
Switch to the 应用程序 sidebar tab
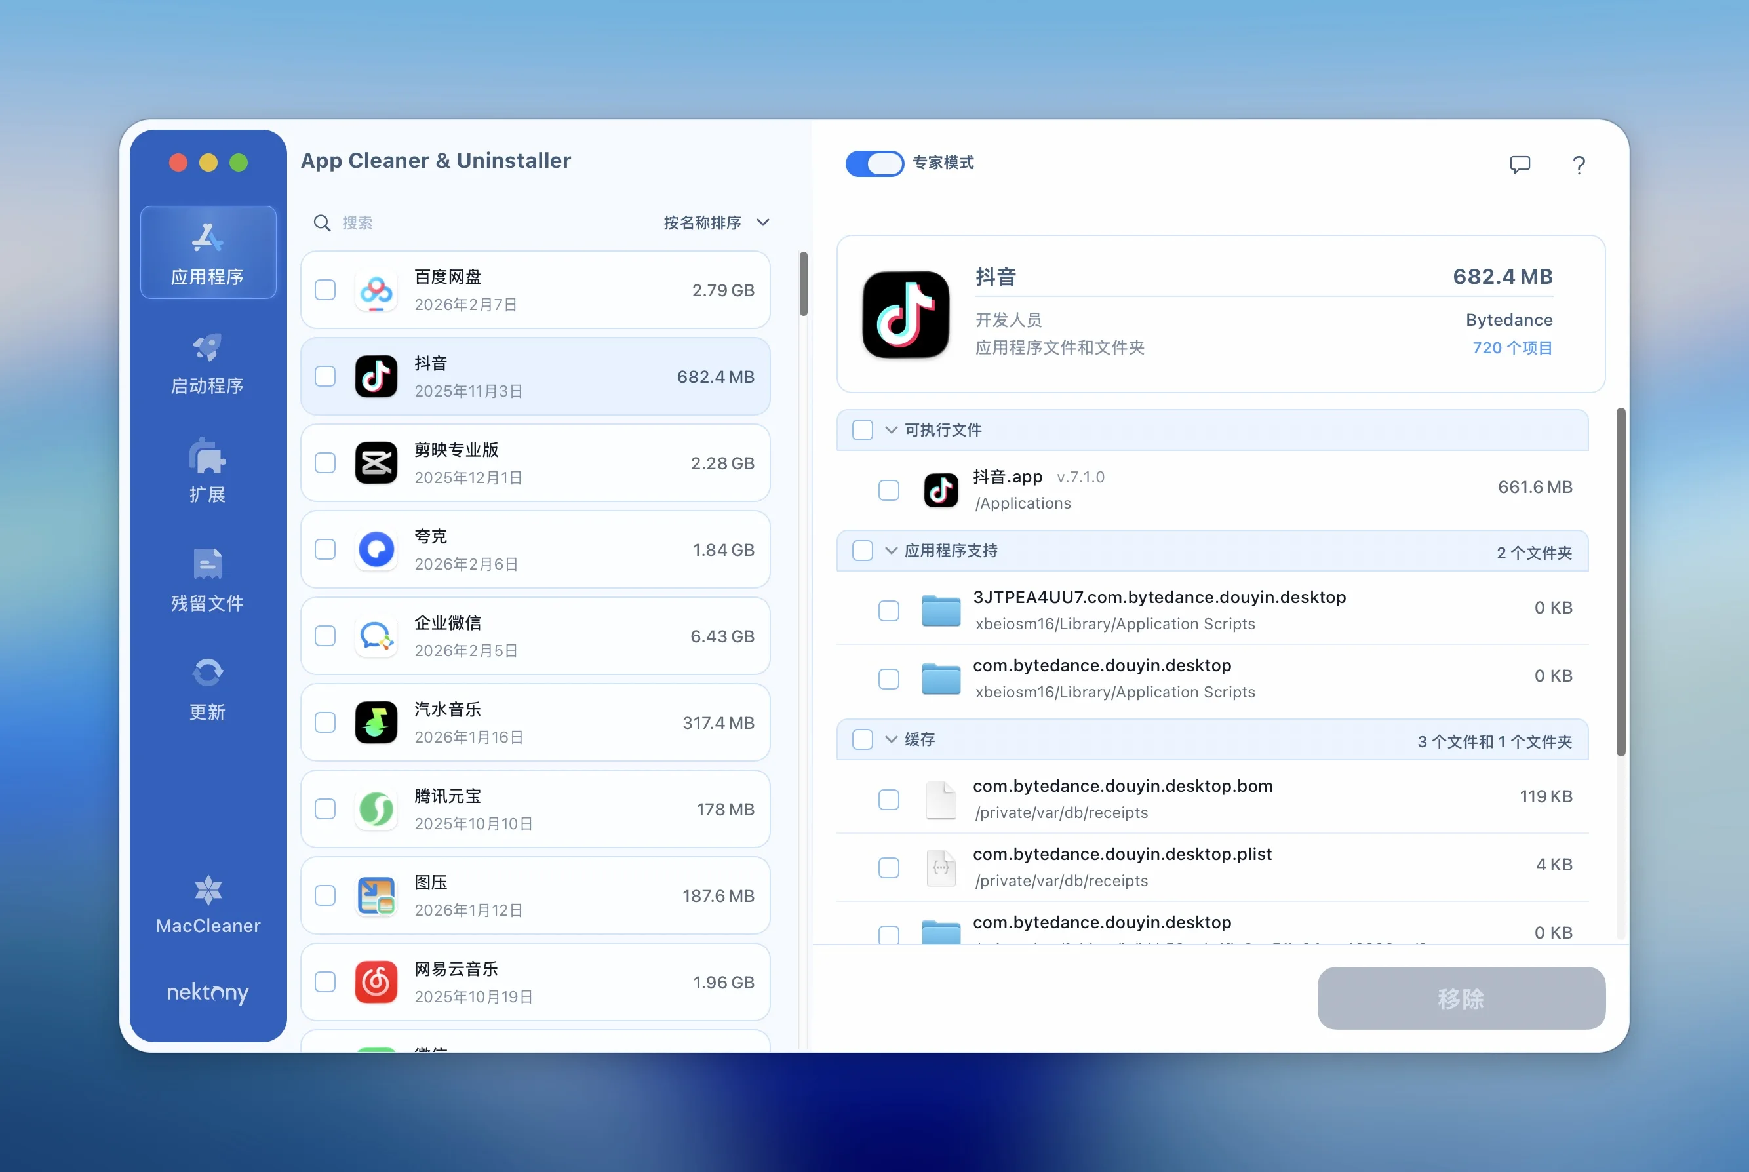click(x=207, y=252)
